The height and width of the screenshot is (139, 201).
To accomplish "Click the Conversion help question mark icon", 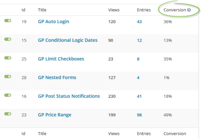I will [189, 10].
